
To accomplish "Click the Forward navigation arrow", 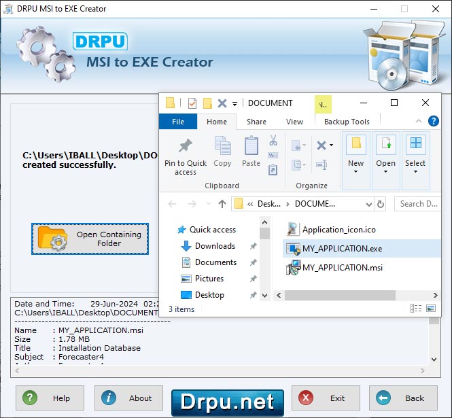I will [192, 204].
